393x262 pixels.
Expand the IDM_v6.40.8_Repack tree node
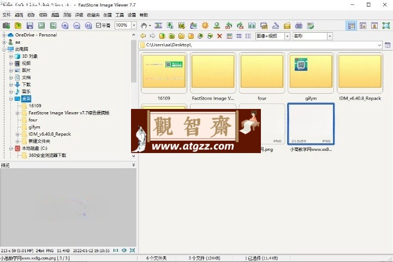tap(17, 134)
